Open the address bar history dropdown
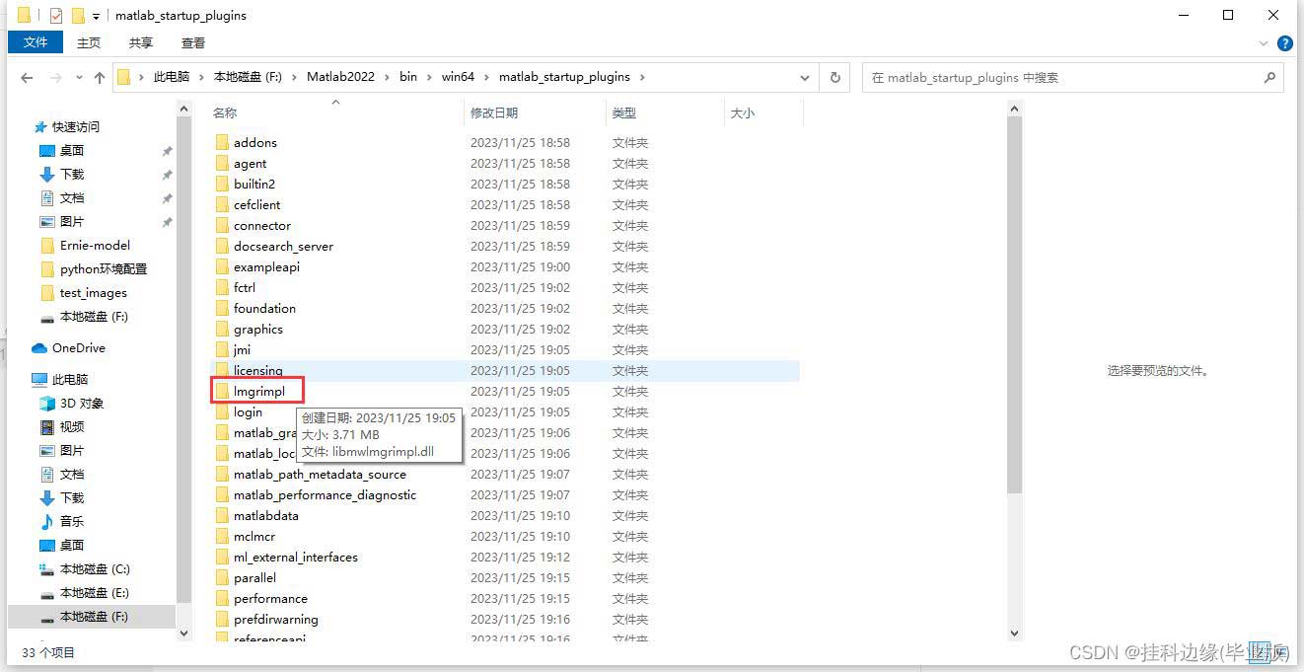The image size is (1304, 672). 805,78
